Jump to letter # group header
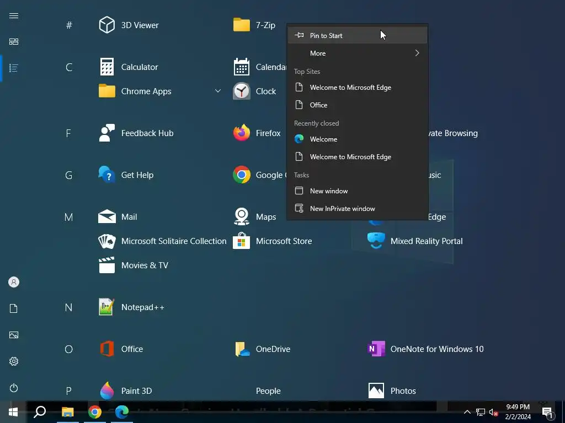565x423 pixels. pos(69,25)
